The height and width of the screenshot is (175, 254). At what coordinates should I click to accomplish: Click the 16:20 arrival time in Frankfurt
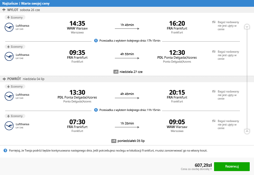click(177, 23)
